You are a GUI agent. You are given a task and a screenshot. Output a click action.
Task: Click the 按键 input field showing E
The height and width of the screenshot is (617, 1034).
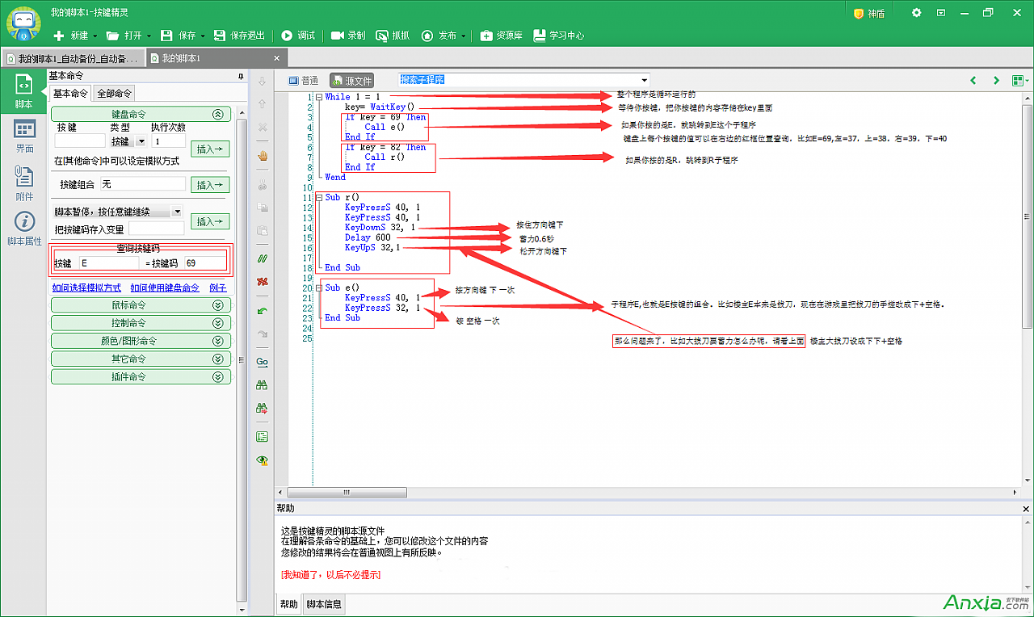[x=108, y=263]
